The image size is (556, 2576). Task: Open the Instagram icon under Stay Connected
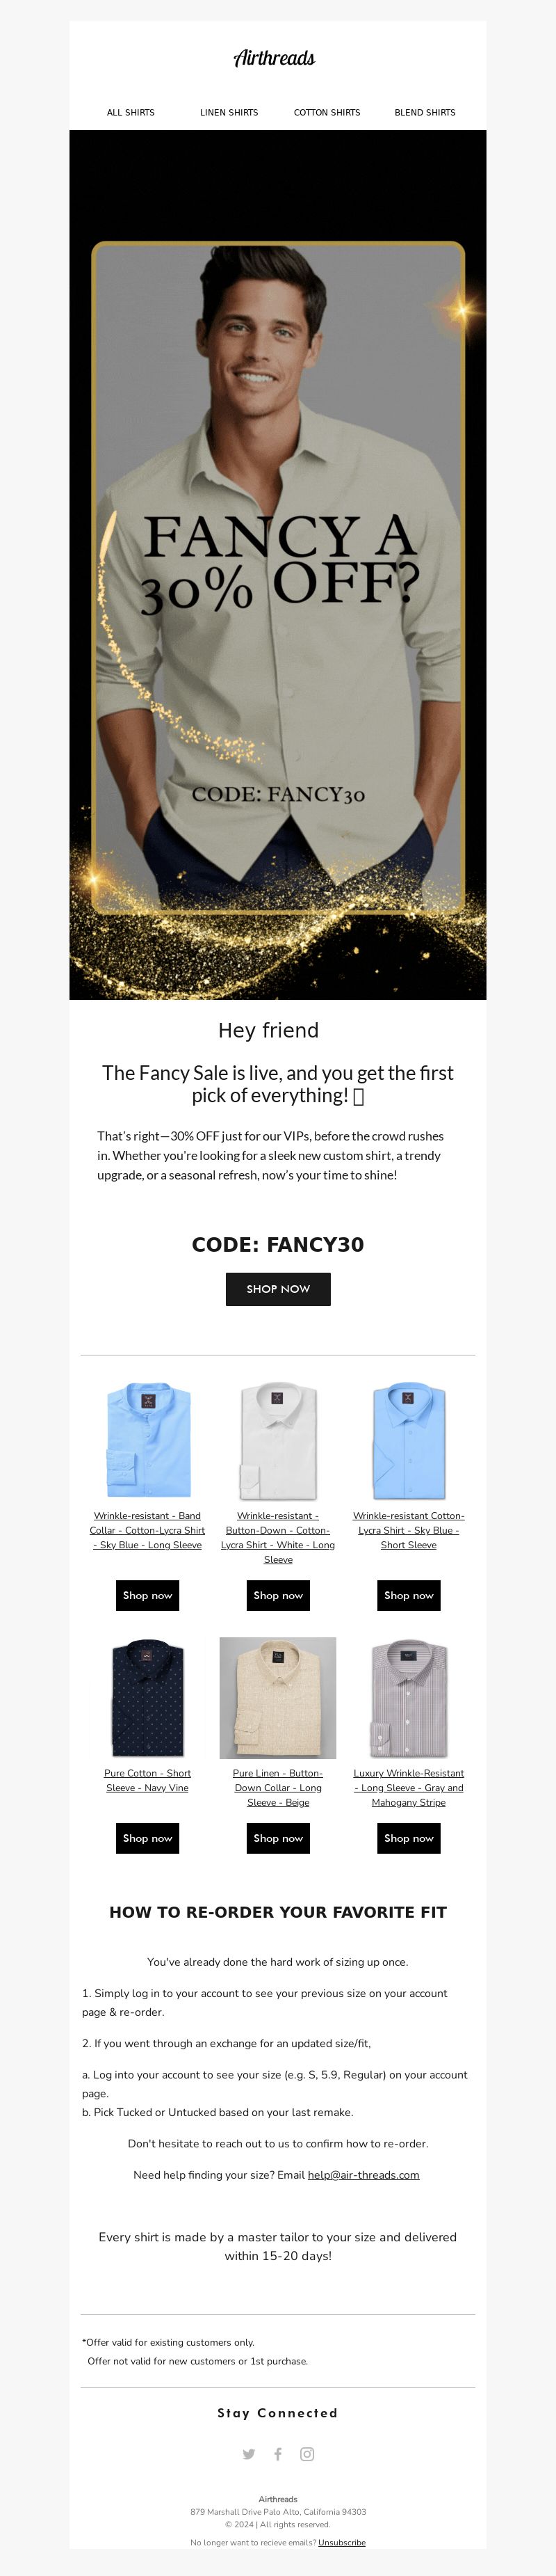pos(307,2453)
